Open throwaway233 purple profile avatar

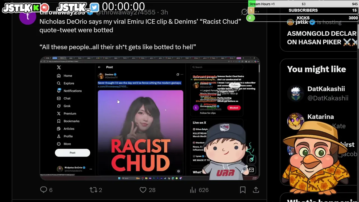tap(27, 16)
